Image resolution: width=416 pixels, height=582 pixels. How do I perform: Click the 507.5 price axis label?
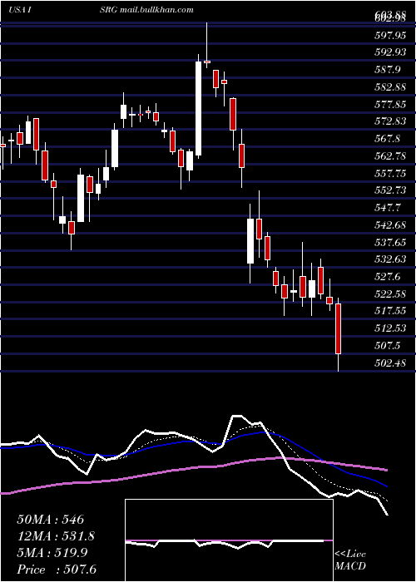[x=388, y=346]
